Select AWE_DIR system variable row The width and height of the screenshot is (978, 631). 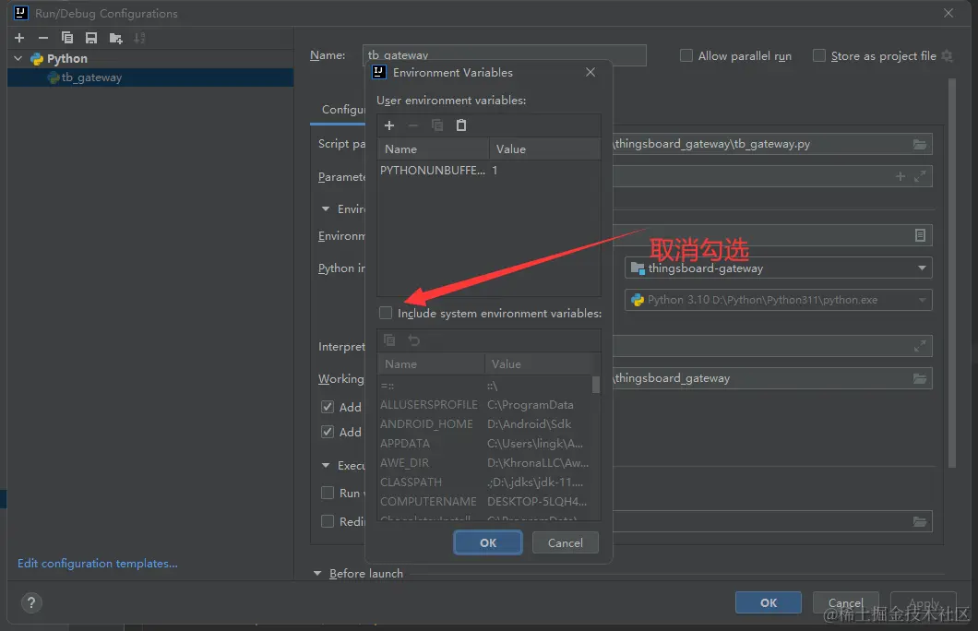[485, 463]
